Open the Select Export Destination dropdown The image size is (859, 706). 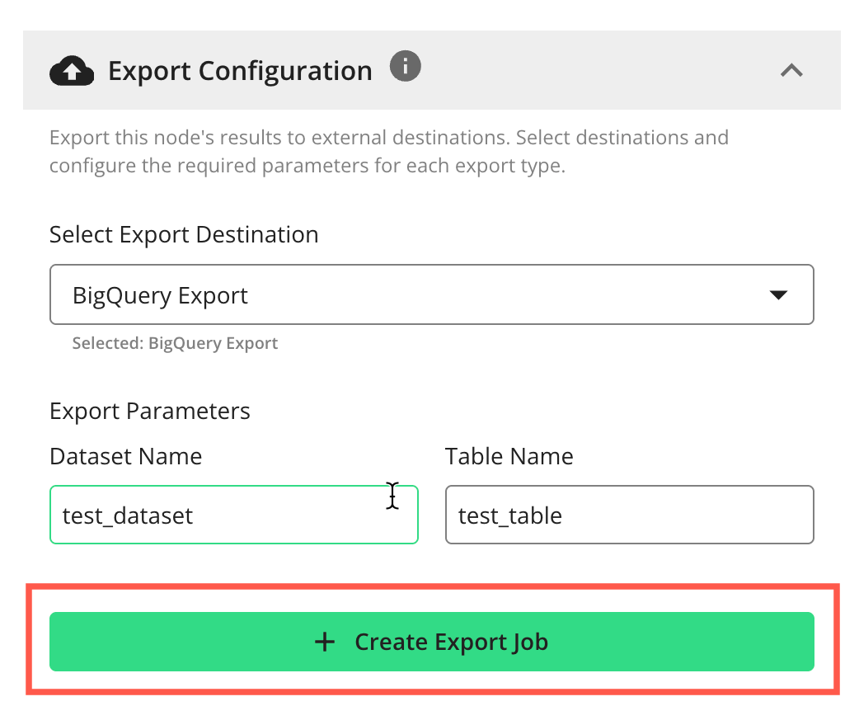point(432,294)
